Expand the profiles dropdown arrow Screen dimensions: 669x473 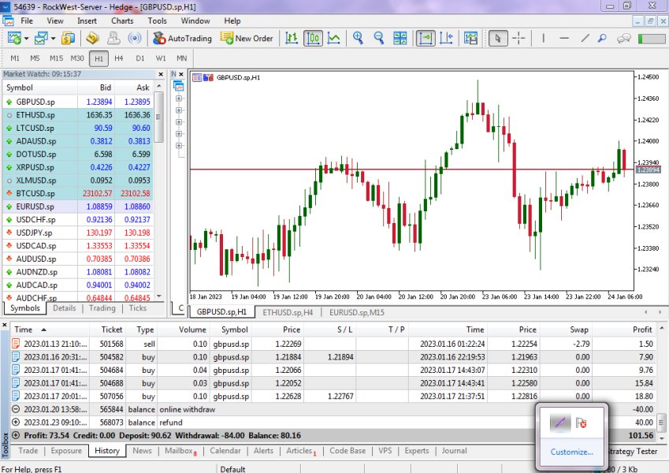click(x=54, y=39)
